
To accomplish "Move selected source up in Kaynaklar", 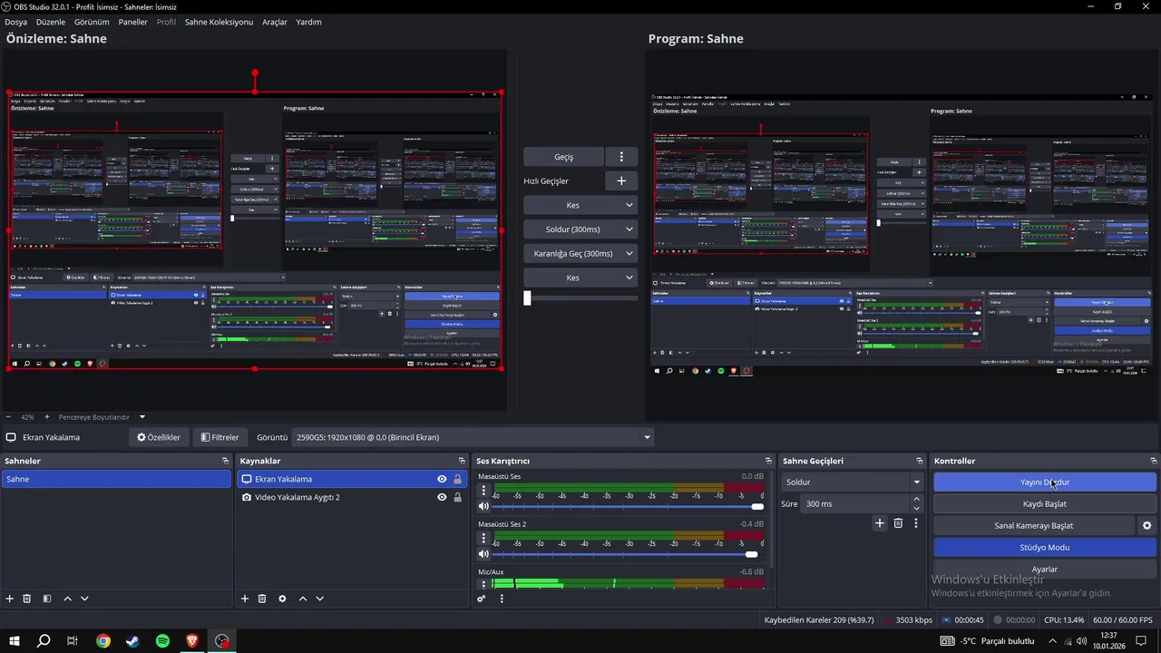I will (x=302, y=599).
